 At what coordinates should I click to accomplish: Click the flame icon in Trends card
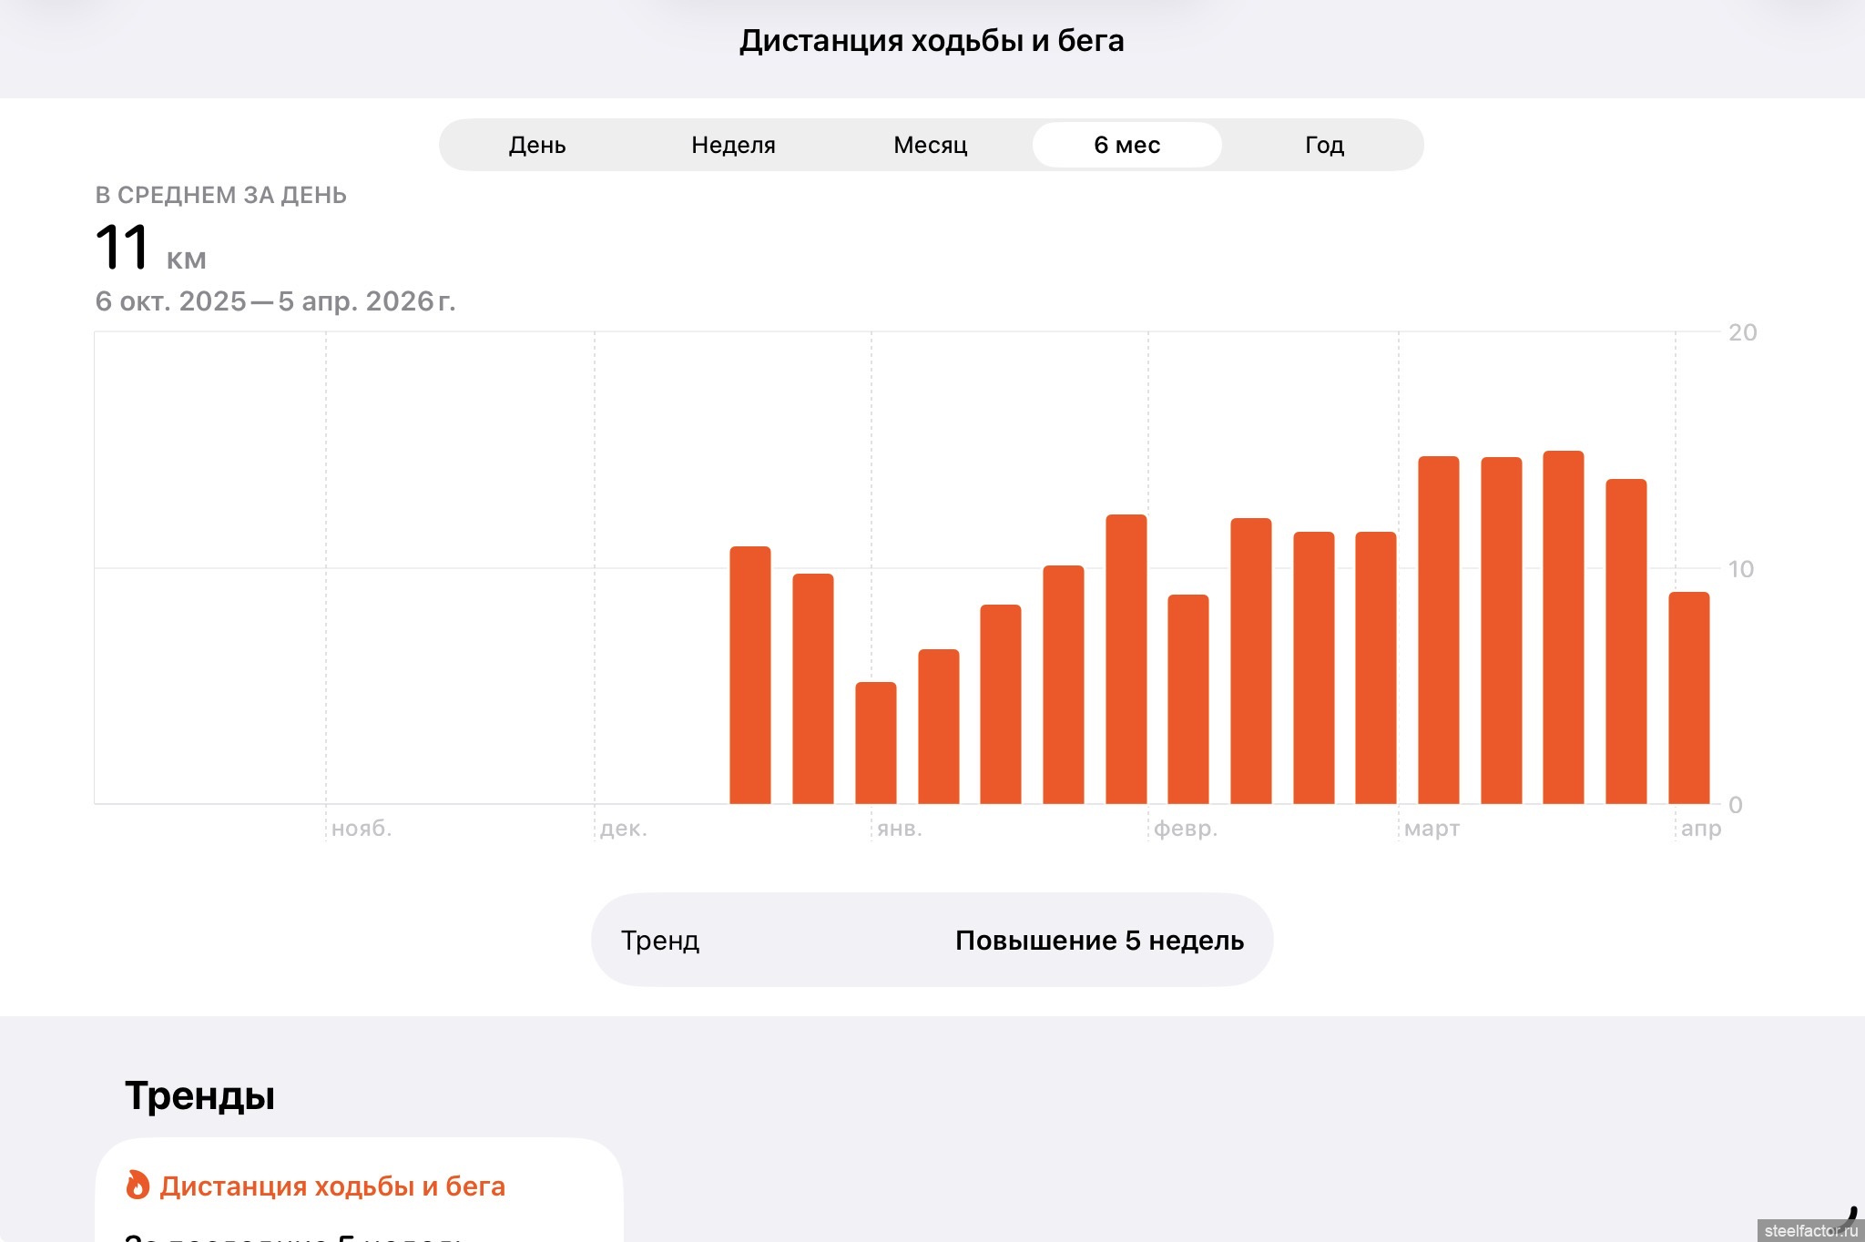[138, 1185]
